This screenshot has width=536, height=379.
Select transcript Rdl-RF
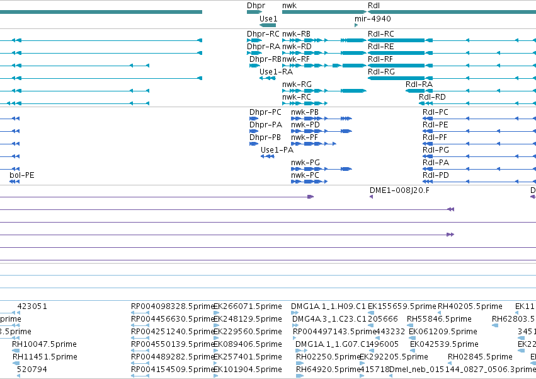[380, 59]
